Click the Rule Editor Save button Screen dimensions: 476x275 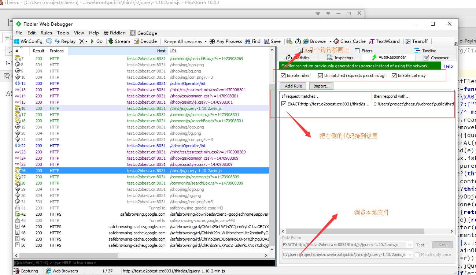click(443, 245)
